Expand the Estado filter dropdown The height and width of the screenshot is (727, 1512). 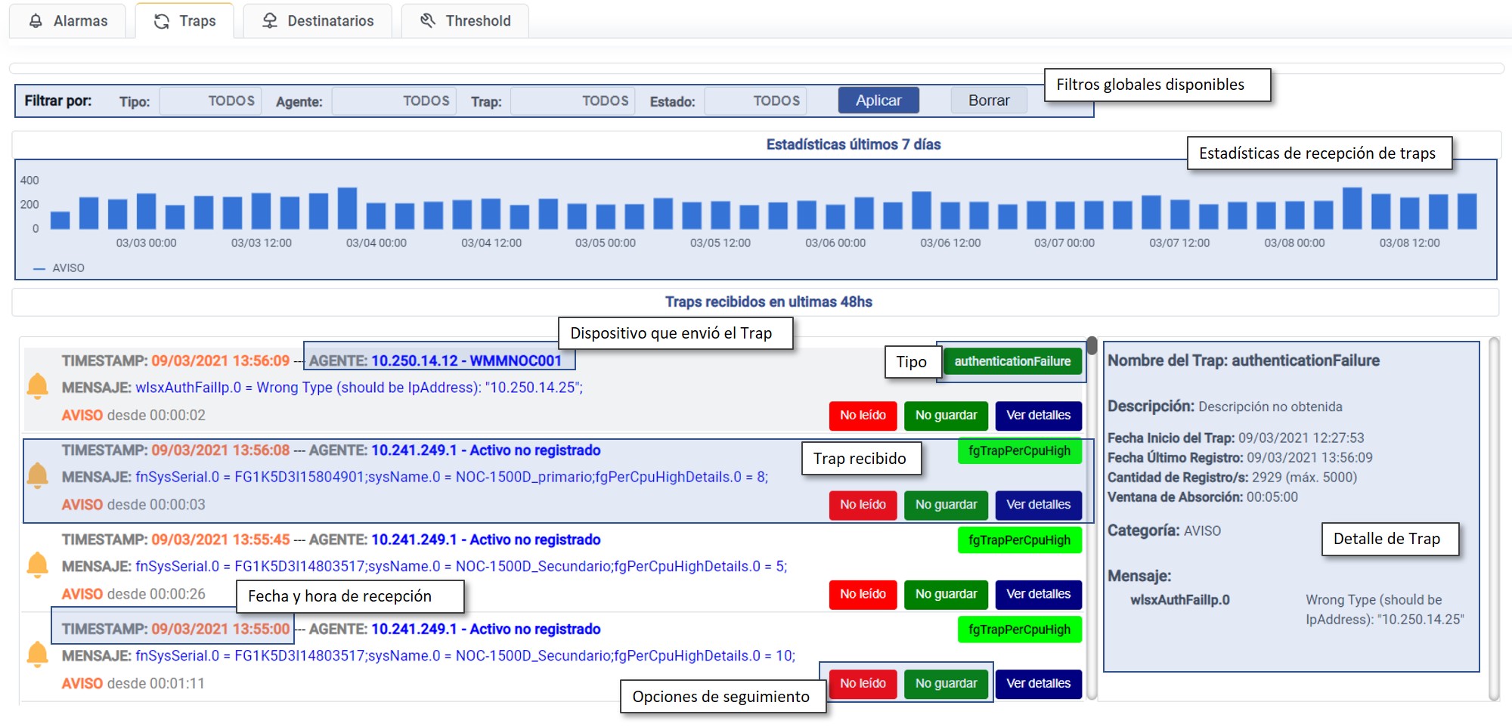tap(755, 101)
